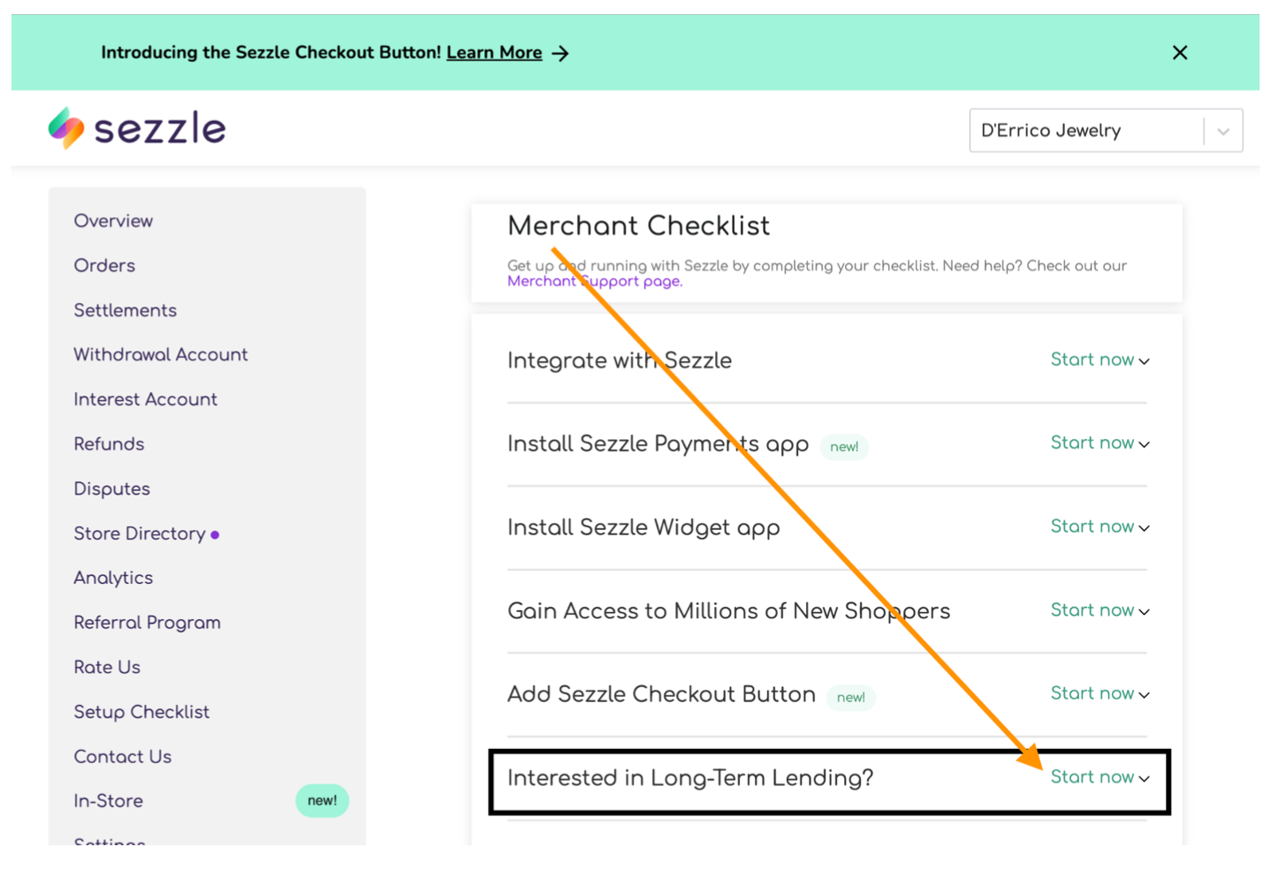Go to Overview in the sidebar
This screenshot has width=1271, height=885.
point(113,221)
